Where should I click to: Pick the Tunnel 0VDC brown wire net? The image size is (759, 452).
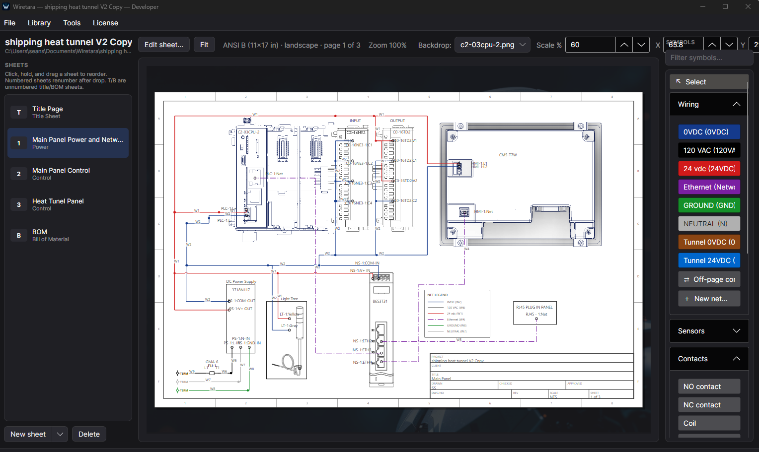(x=709, y=242)
